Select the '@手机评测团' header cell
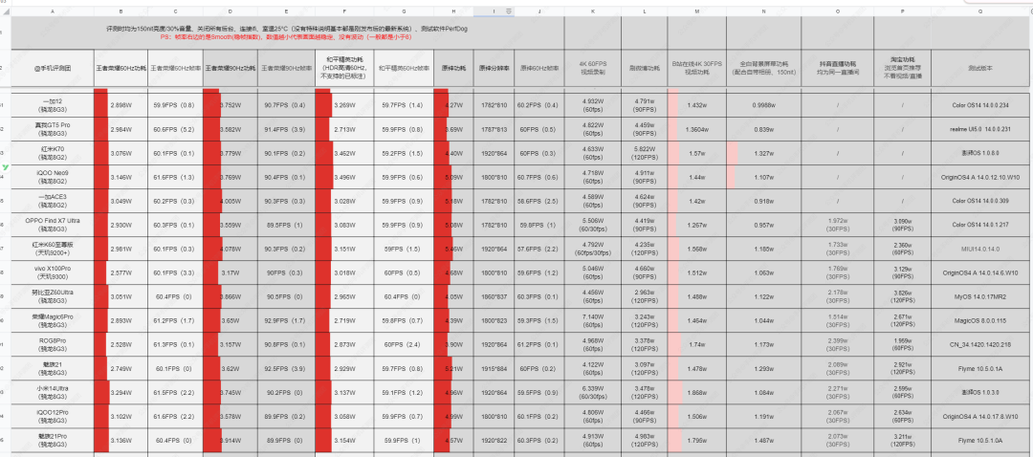The image size is (1033, 457). (x=53, y=68)
